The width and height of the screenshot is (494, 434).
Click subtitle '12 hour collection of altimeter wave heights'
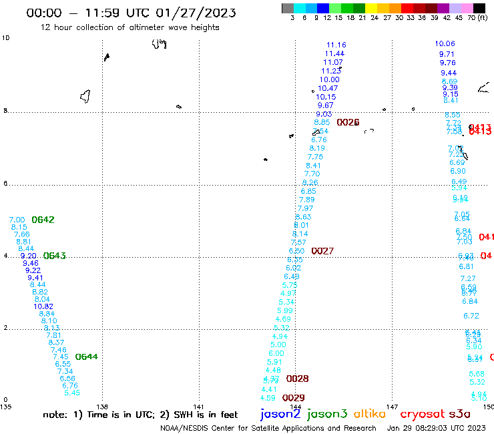tap(130, 27)
